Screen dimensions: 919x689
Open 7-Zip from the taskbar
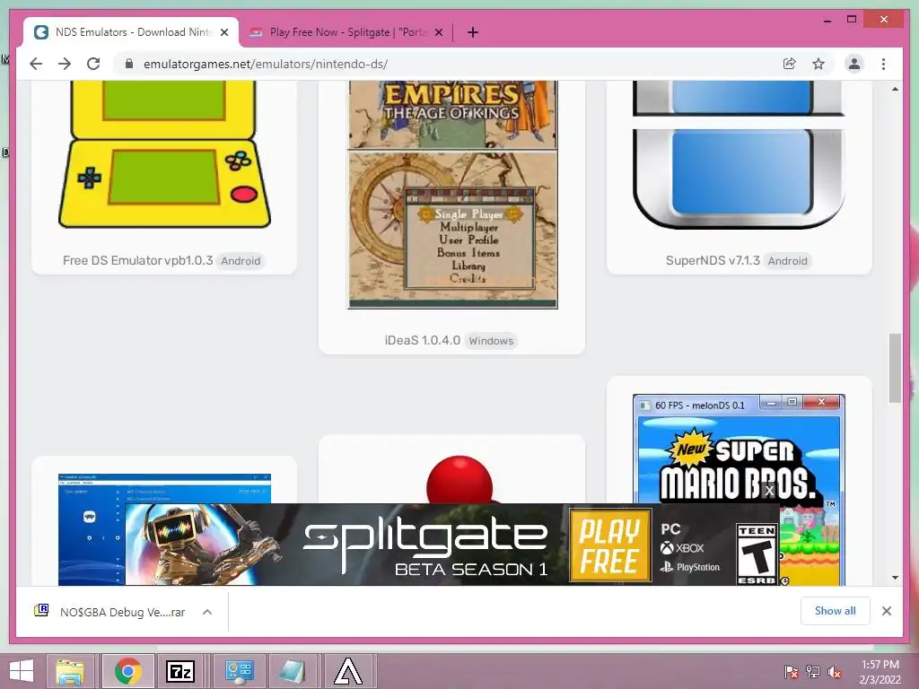pyautogui.click(x=180, y=671)
